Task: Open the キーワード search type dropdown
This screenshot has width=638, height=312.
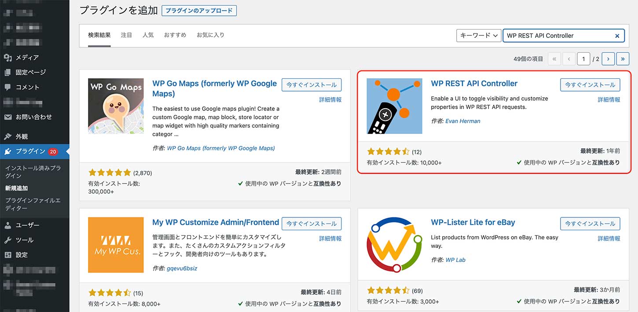Action: (479, 36)
